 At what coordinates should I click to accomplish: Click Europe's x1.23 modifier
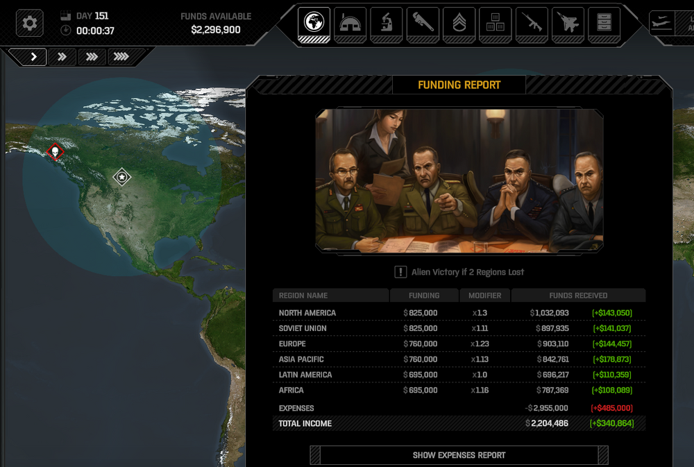coord(480,344)
